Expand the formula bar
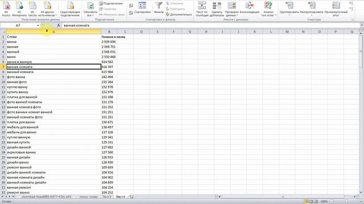 point(362,25)
